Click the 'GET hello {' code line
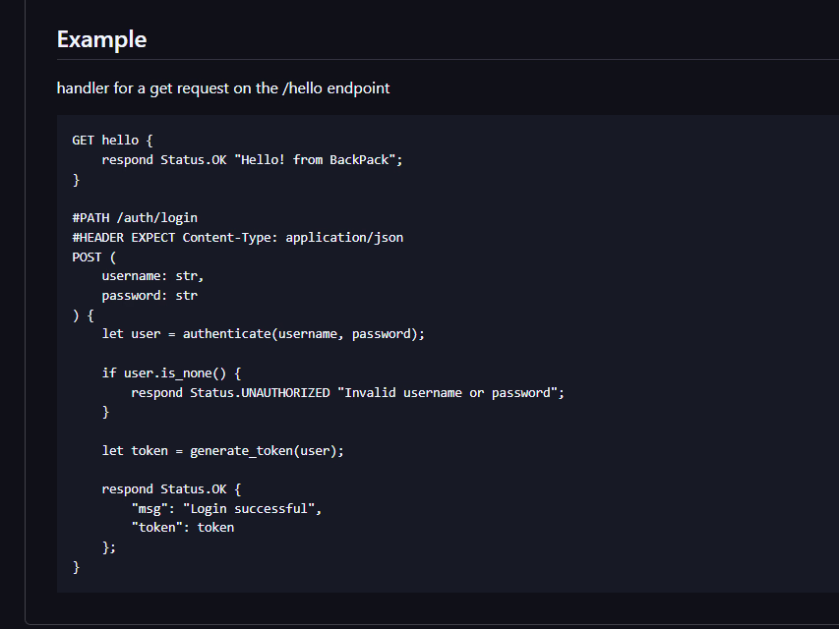Screen dimensions: 839x629 coord(112,141)
